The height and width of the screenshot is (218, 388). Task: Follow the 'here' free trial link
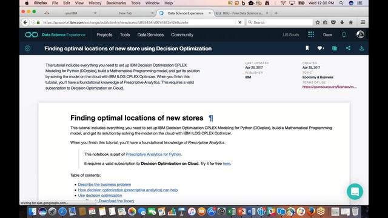227,163
